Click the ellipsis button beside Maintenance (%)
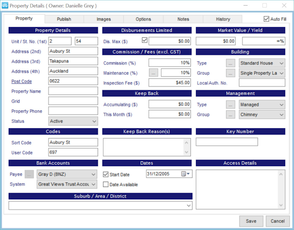 [153, 73]
